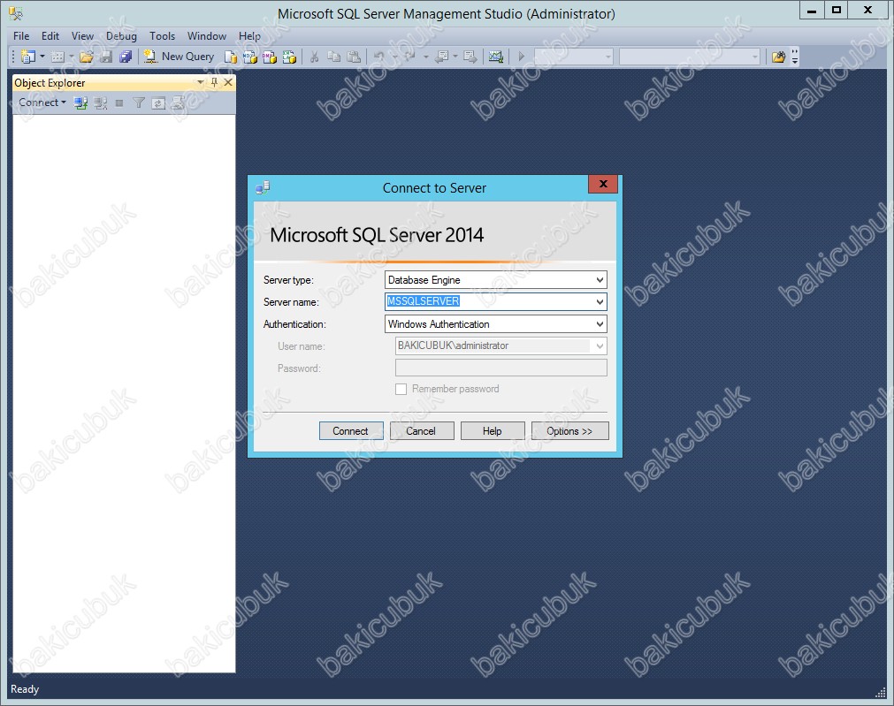Toggle auto-hide pin on Object Explorer
The width and height of the screenshot is (894, 706).
214,83
